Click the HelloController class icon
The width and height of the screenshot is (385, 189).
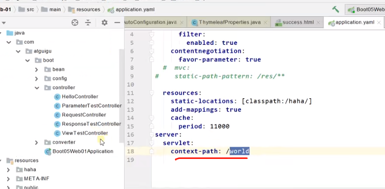pos(57,97)
